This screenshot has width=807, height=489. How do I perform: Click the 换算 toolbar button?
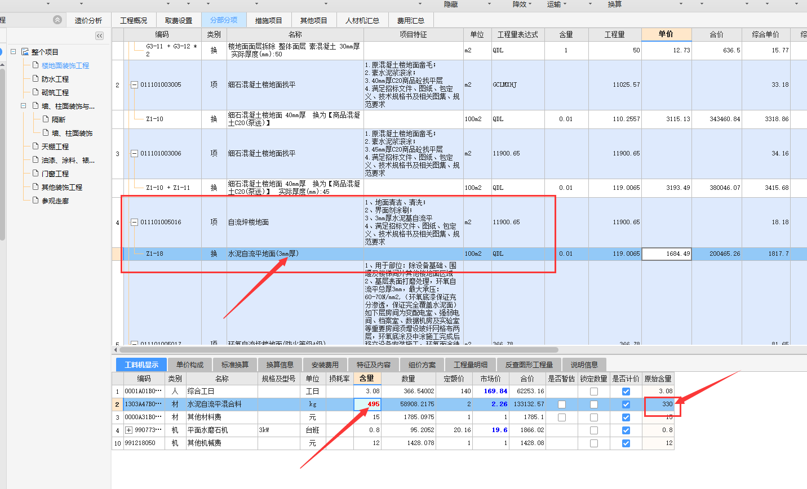click(615, 5)
